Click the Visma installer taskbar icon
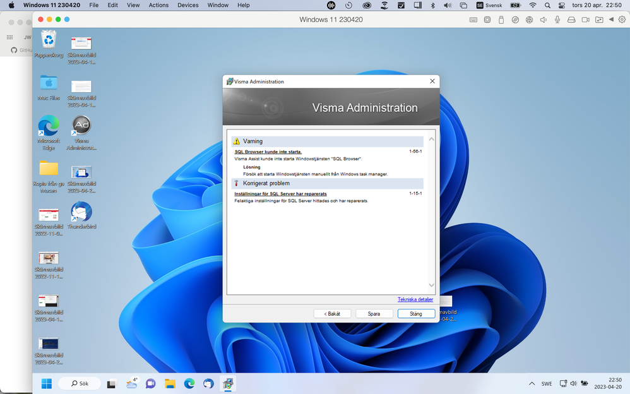Image resolution: width=630 pixels, height=394 pixels. 228,383
